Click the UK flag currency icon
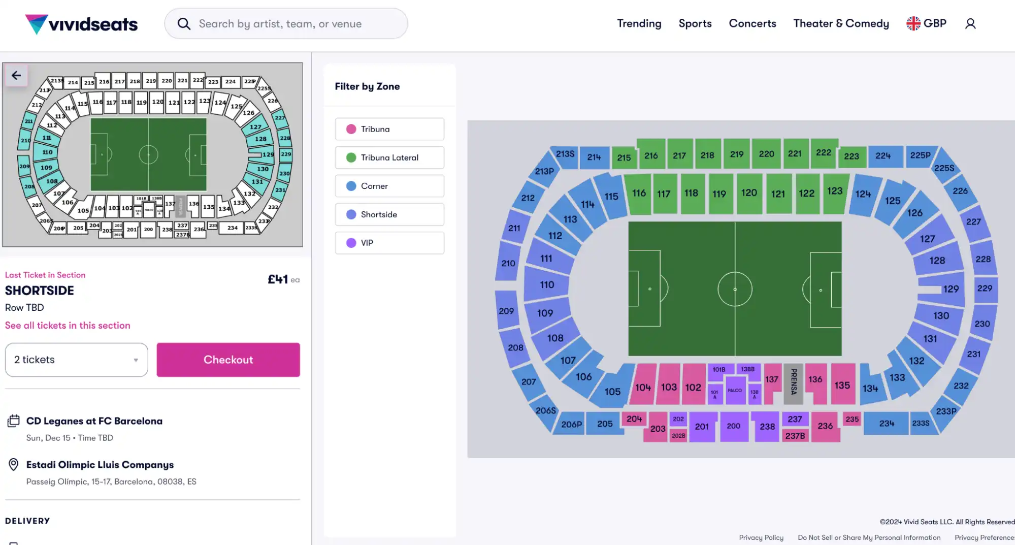The height and width of the screenshot is (545, 1015). (912, 22)
